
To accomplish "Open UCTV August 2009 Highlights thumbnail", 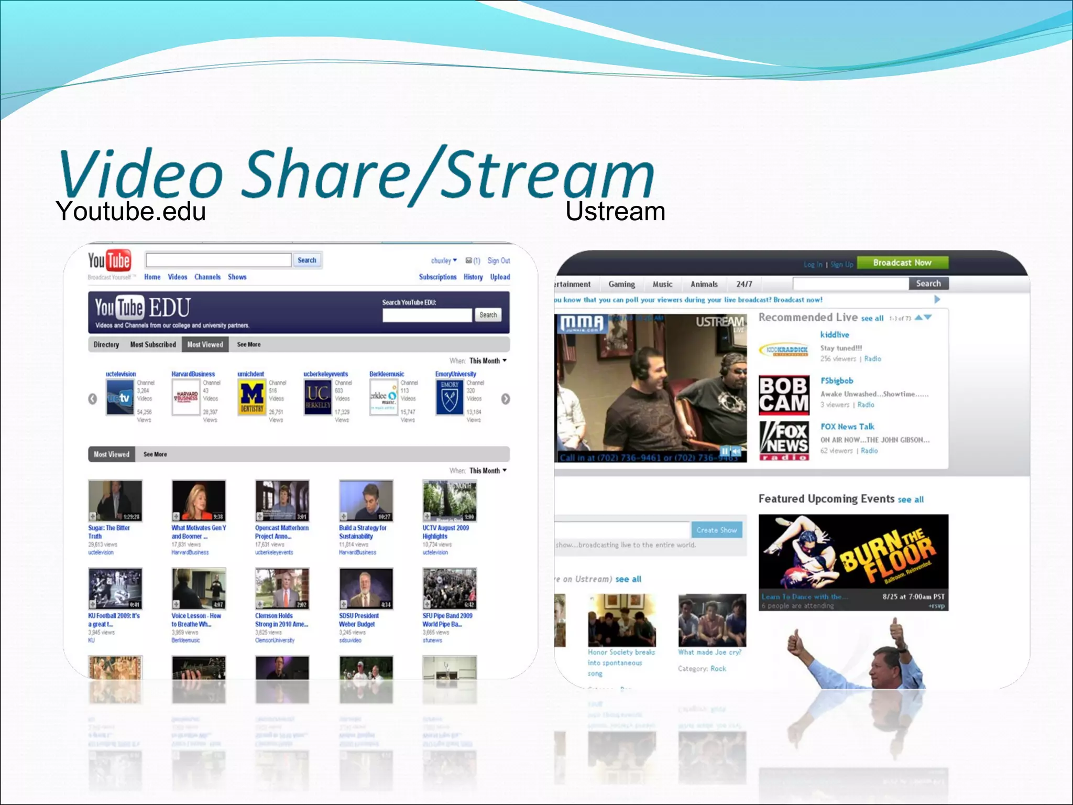I will pyautogui.click(x=450, y=501).
